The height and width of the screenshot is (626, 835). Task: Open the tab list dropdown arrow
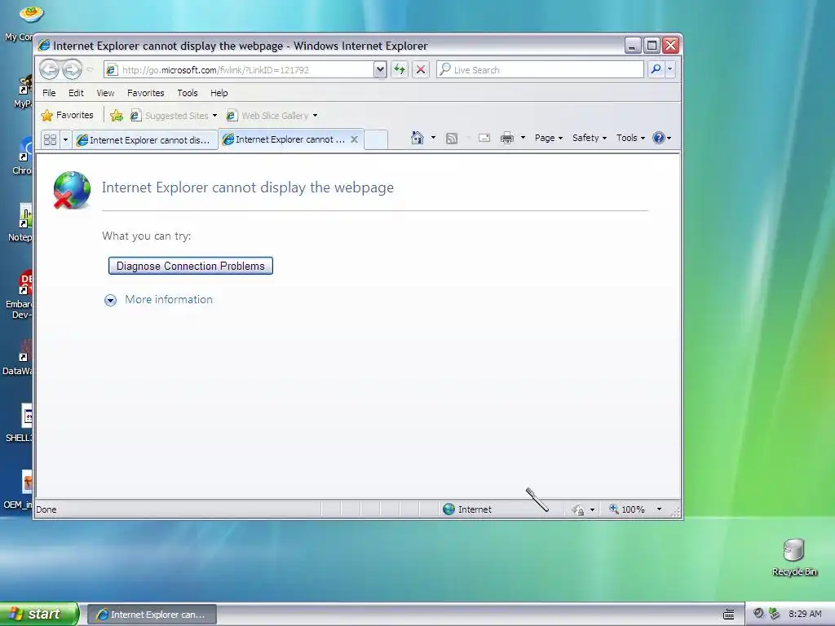(x=65, y=139)
